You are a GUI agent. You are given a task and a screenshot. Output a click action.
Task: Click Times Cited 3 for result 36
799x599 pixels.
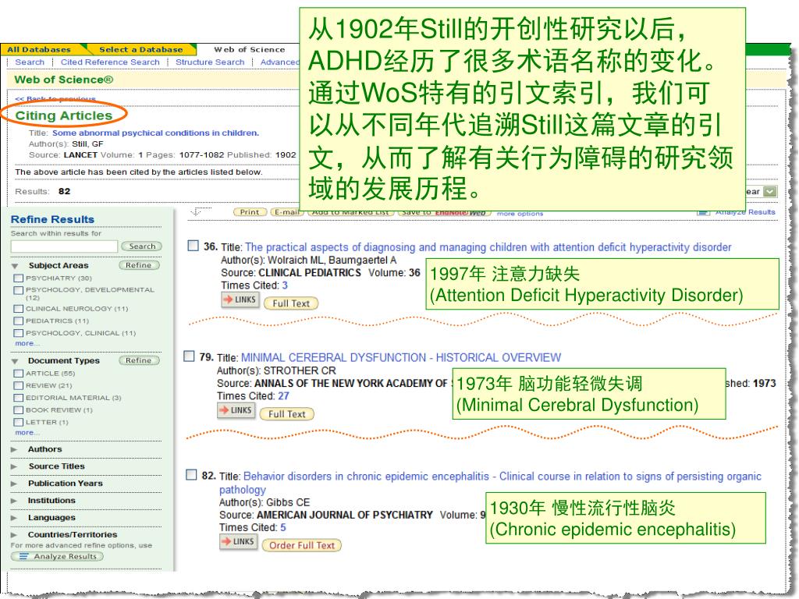click(285, 285)
